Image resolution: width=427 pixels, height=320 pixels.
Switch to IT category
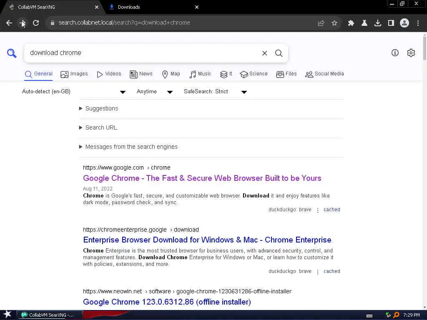click(x=226, y=74)
